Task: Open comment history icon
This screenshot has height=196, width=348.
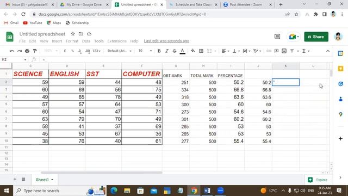Action: (x=277, y=36)
